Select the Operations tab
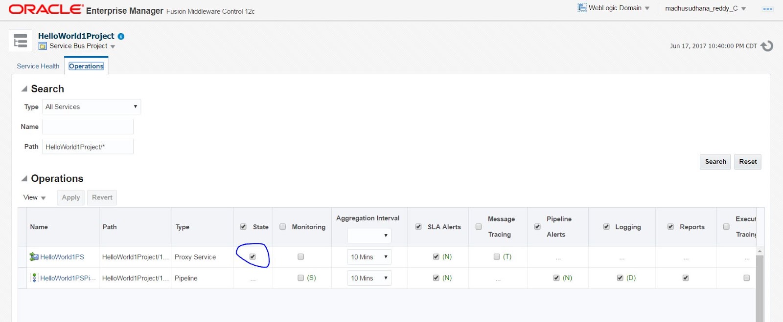This screenshot has width=783, height=322. pos(86,66)
